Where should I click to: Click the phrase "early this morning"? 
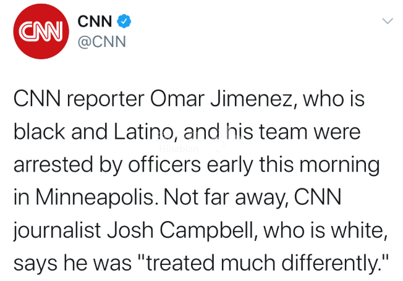pos(293,165)
